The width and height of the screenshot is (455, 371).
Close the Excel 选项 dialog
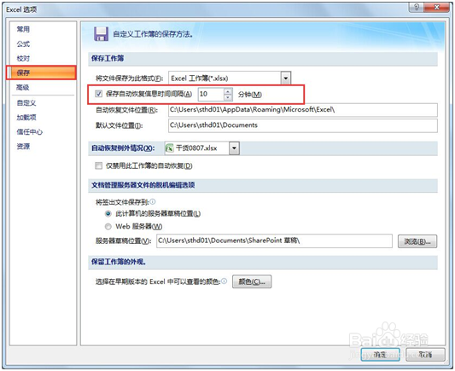coord(437,7)
